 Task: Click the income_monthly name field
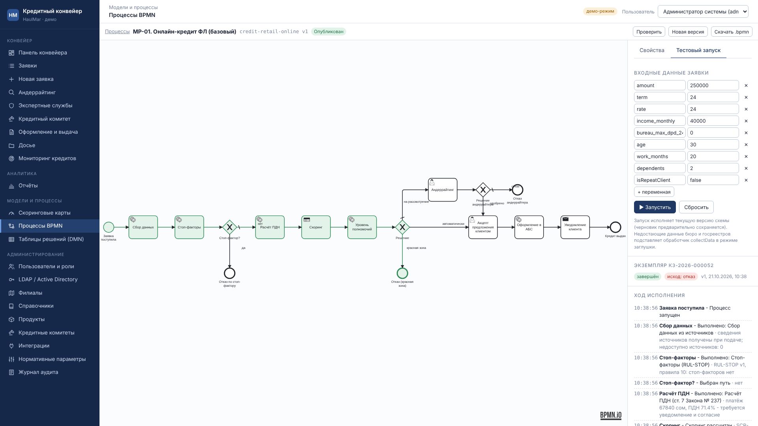click(660, 121)
